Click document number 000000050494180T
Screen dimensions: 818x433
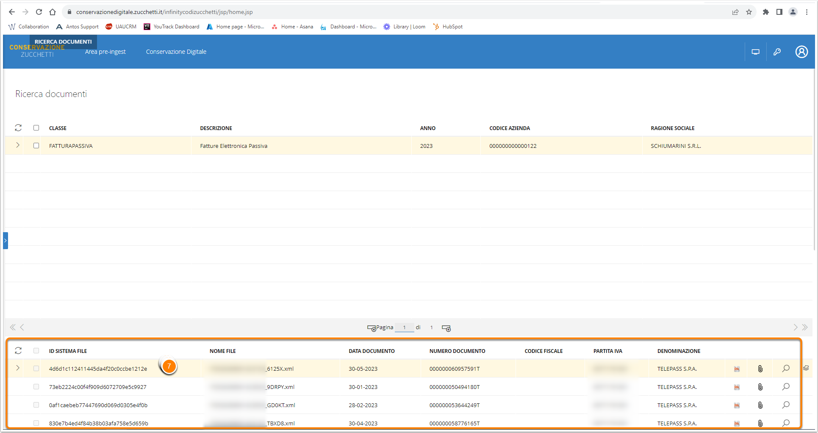click(x=455, y=387)
